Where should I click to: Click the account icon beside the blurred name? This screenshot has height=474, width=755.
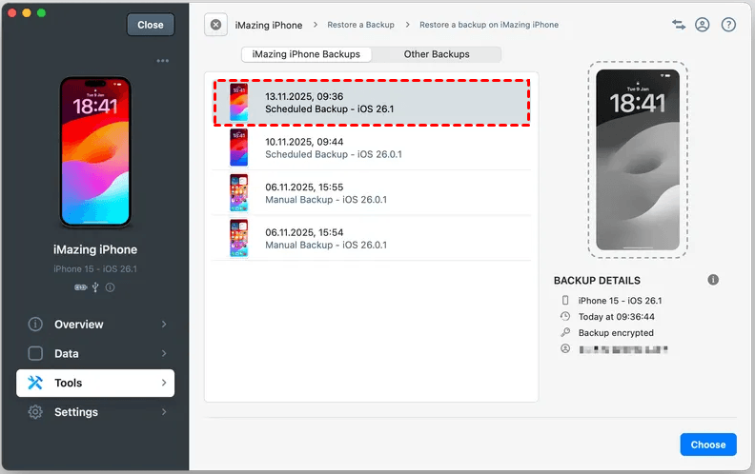565,348
